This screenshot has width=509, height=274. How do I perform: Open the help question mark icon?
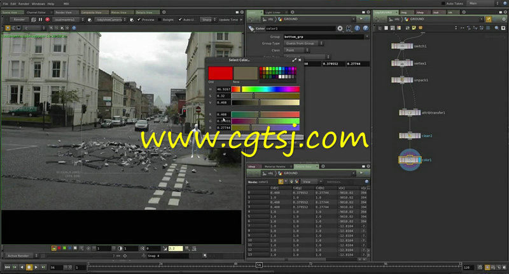pyautogui.click(x=365, y=29)
